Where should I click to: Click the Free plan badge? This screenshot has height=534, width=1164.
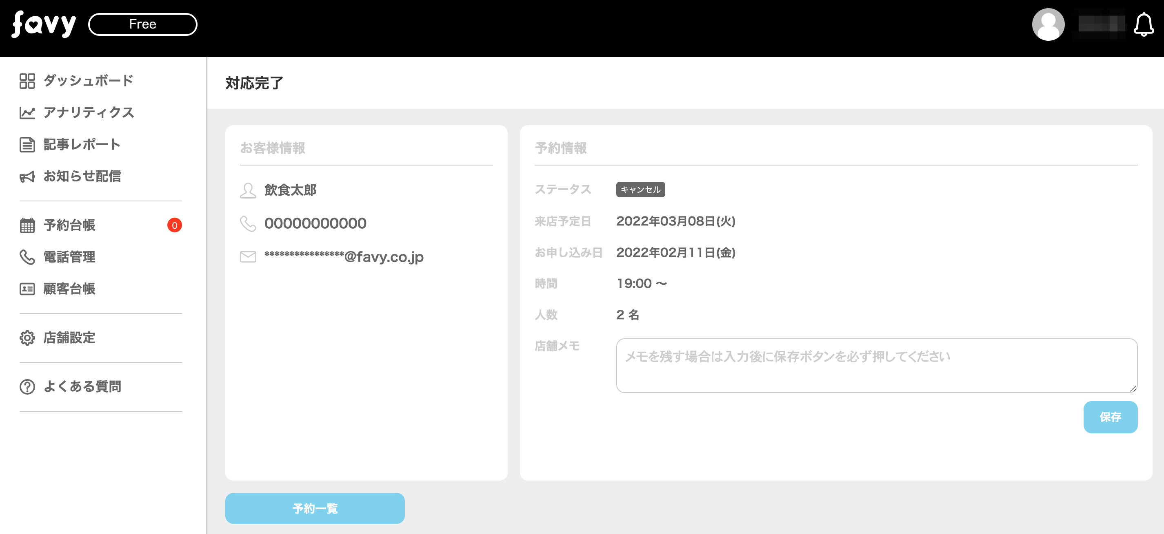143,24
